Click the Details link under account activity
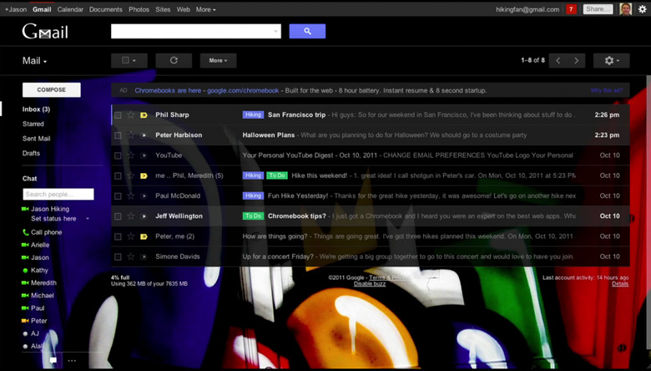This screenshot has height=371, width=651. 620,284
